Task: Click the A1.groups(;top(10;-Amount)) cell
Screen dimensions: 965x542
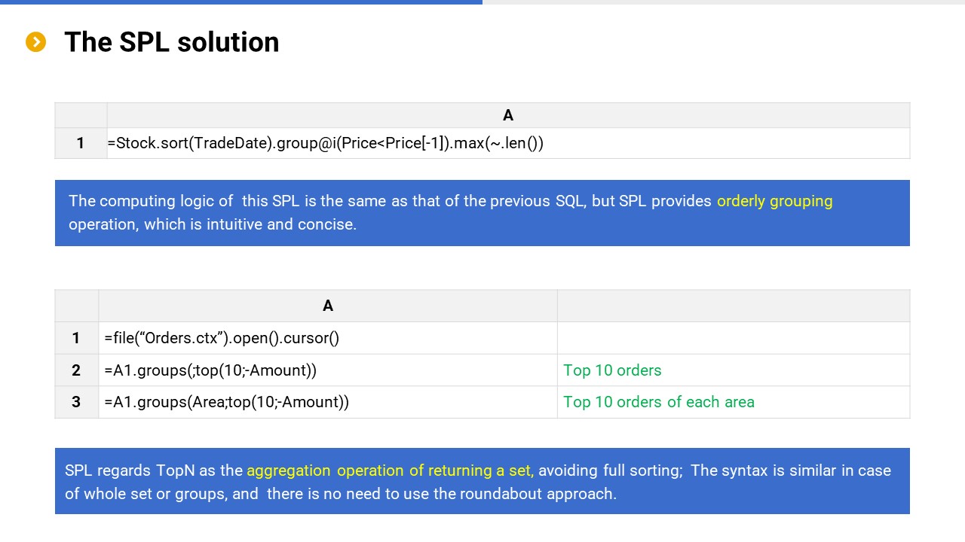Action: click(210, 370)
